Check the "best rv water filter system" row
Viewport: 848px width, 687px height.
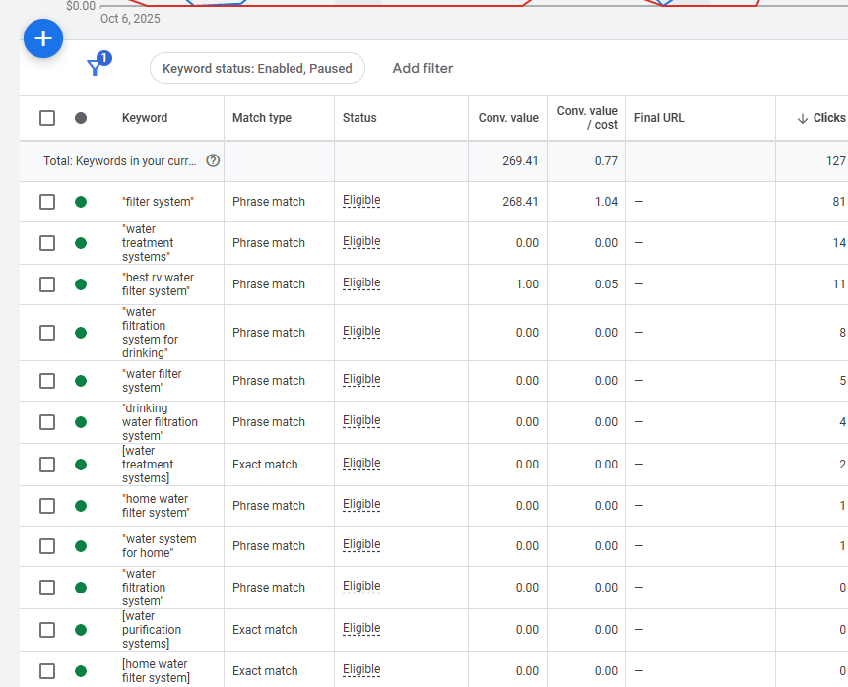pos(47,284)
